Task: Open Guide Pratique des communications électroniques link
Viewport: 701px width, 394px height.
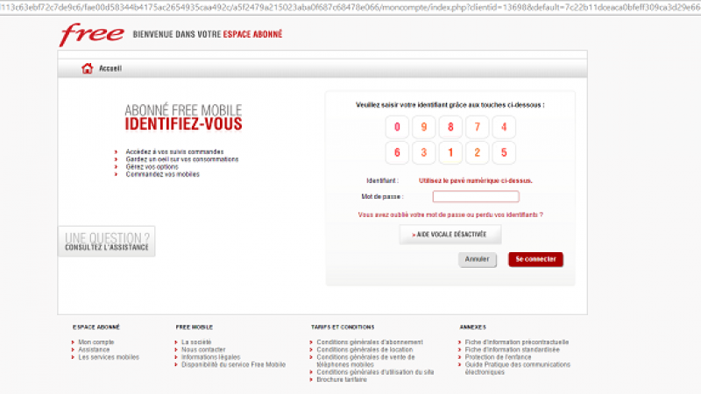Action: tap(518, 369)
